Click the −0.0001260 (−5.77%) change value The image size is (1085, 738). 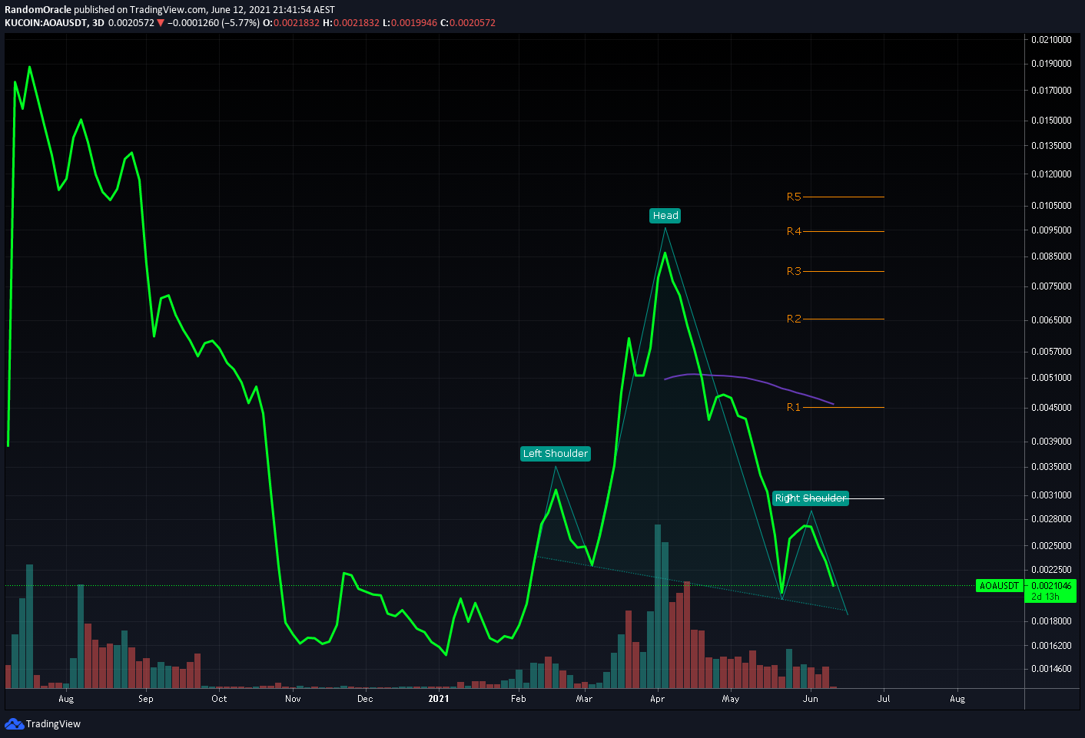pyautogui.click(x=214, y=23)
